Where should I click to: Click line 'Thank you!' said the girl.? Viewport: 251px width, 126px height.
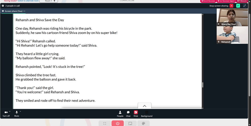(35, 88)
